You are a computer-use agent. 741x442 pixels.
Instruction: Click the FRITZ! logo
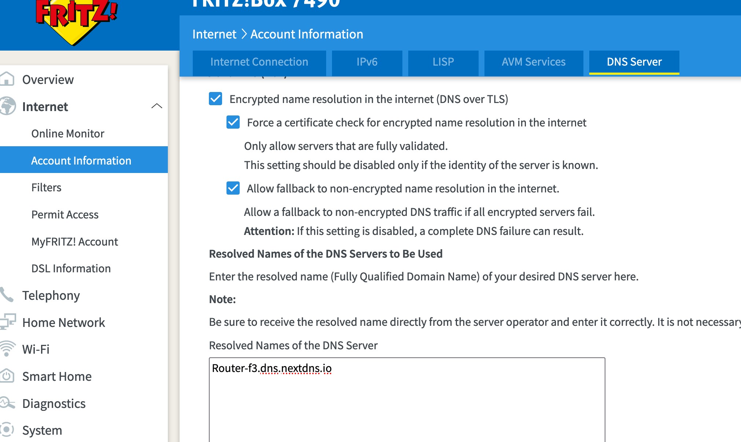tap(76, 22)
